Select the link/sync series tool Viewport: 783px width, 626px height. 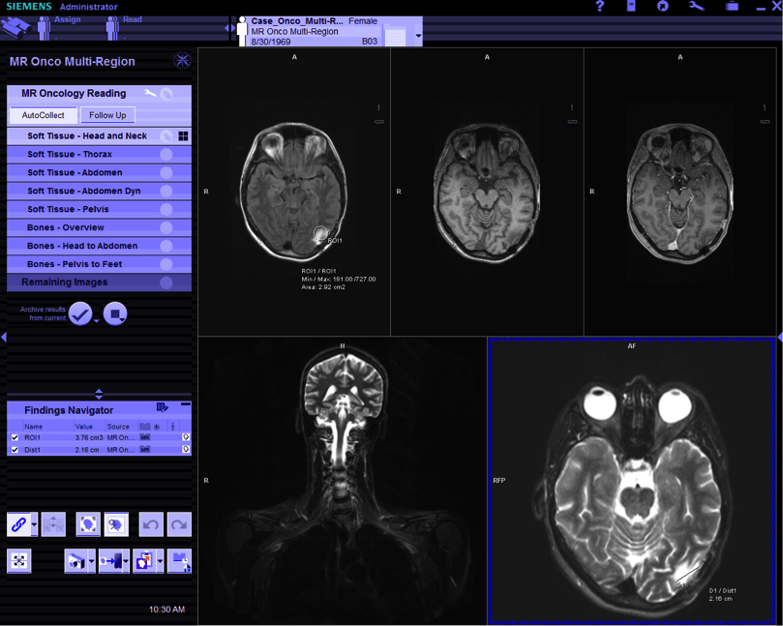point(19,523)
